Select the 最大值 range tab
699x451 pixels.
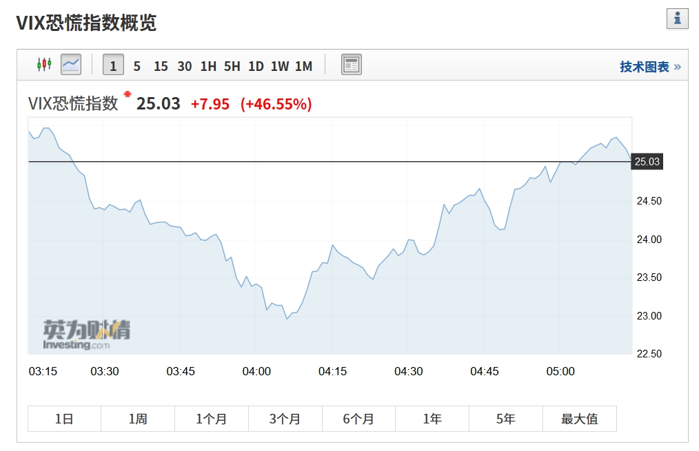[579, 418]
